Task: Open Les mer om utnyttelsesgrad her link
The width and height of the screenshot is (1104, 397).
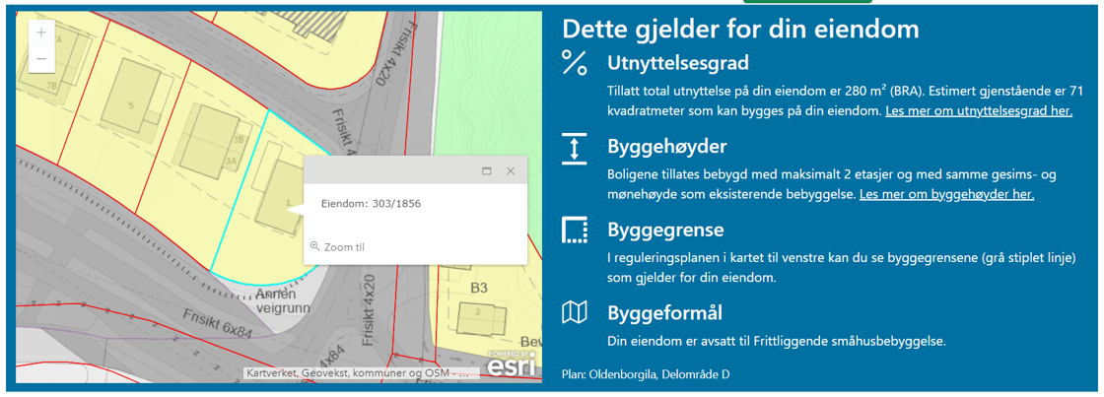Action: tap(979, 111)
